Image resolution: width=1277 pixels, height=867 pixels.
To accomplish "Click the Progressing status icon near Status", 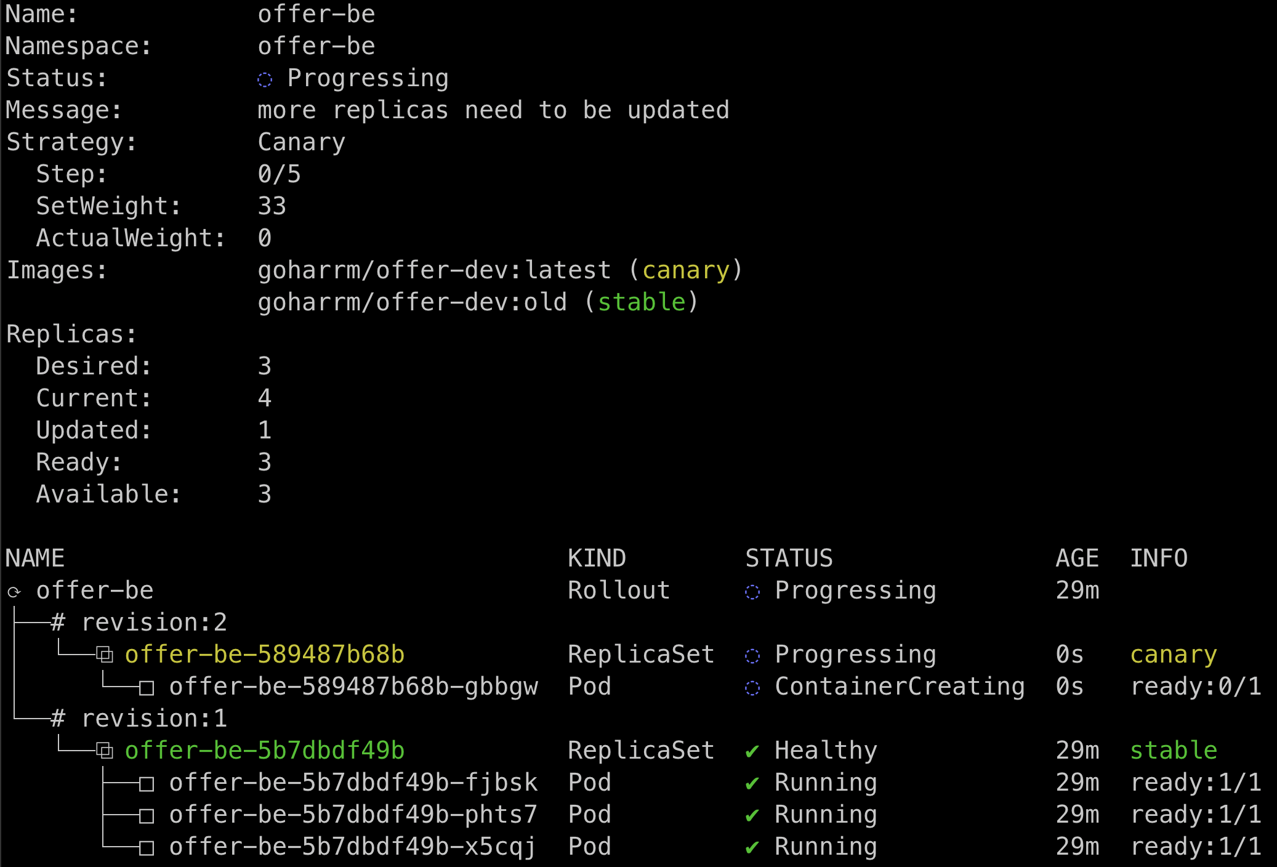I will coord(265,79).
